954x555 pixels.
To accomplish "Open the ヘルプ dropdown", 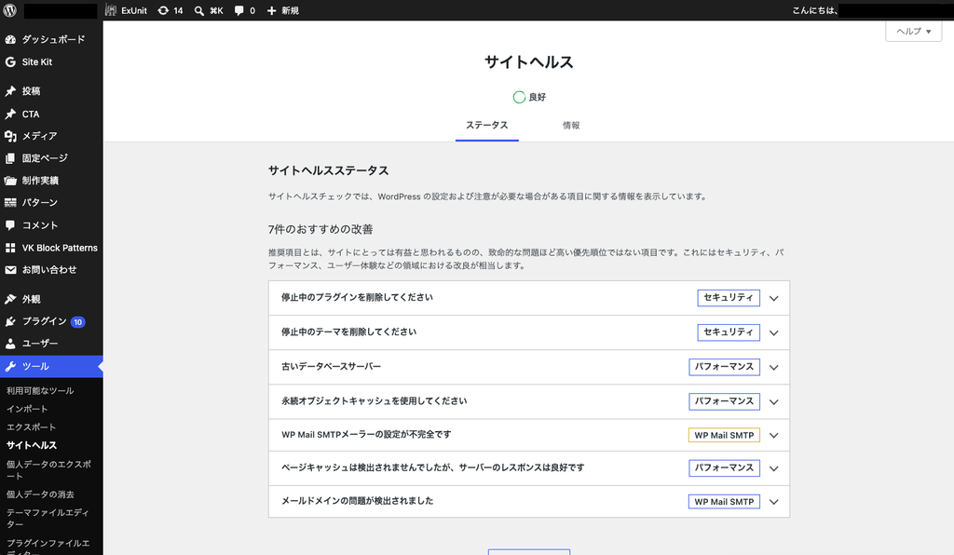I will point(913,31).
